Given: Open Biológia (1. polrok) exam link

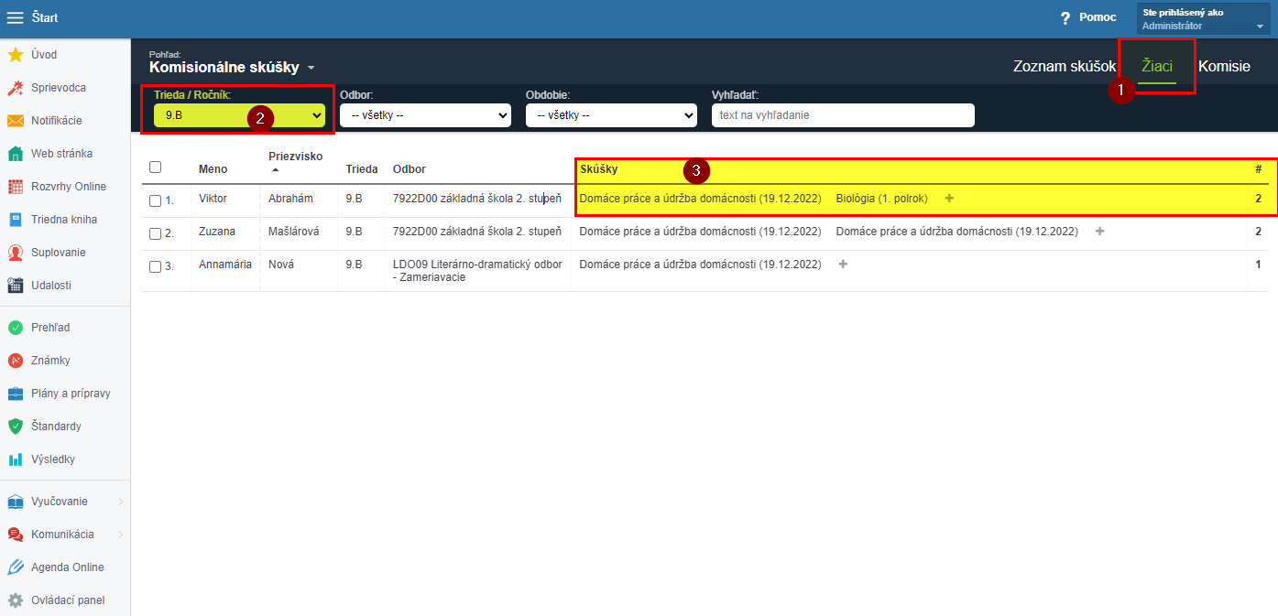Looking at the screenshot, I should (881, 199).
